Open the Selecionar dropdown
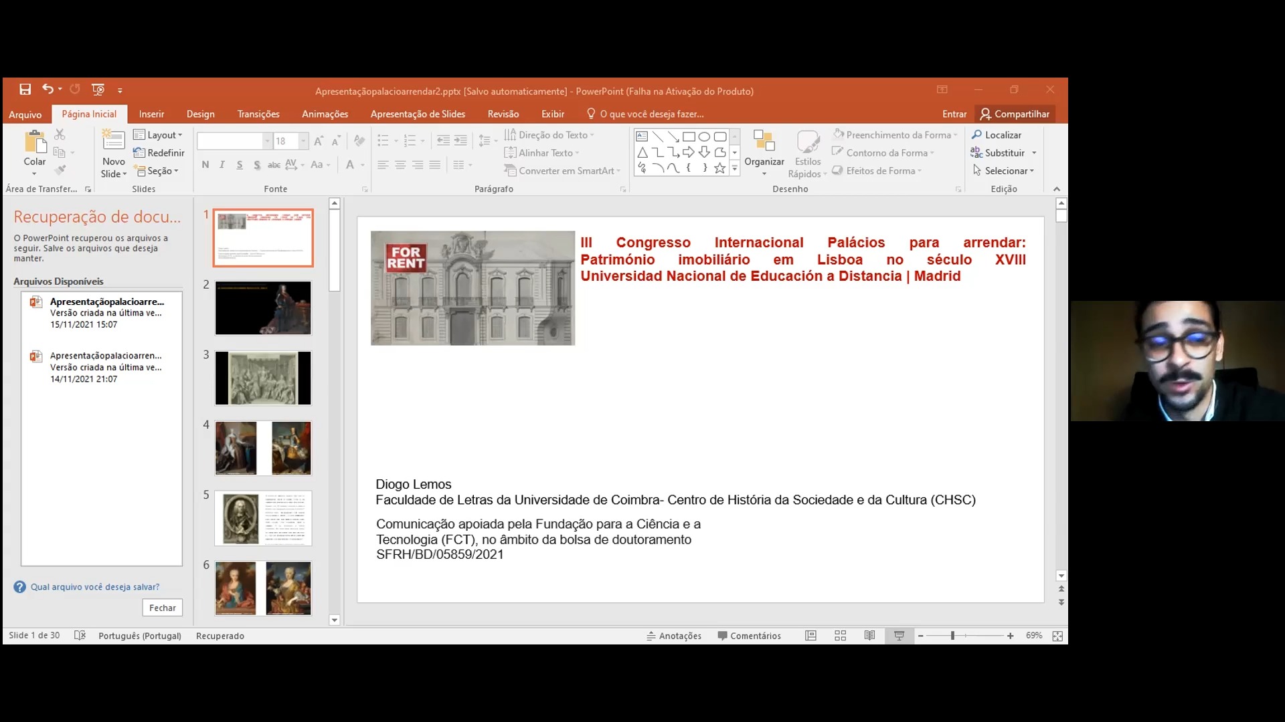Screen dimensions: 1285x722 (x=1003, y=171)
